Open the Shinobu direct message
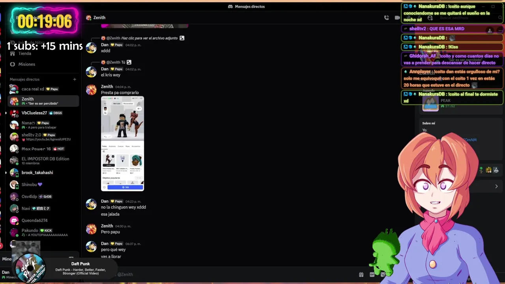Screen dimensions: 505x284 pyautogui.click(x=43, y=185)
